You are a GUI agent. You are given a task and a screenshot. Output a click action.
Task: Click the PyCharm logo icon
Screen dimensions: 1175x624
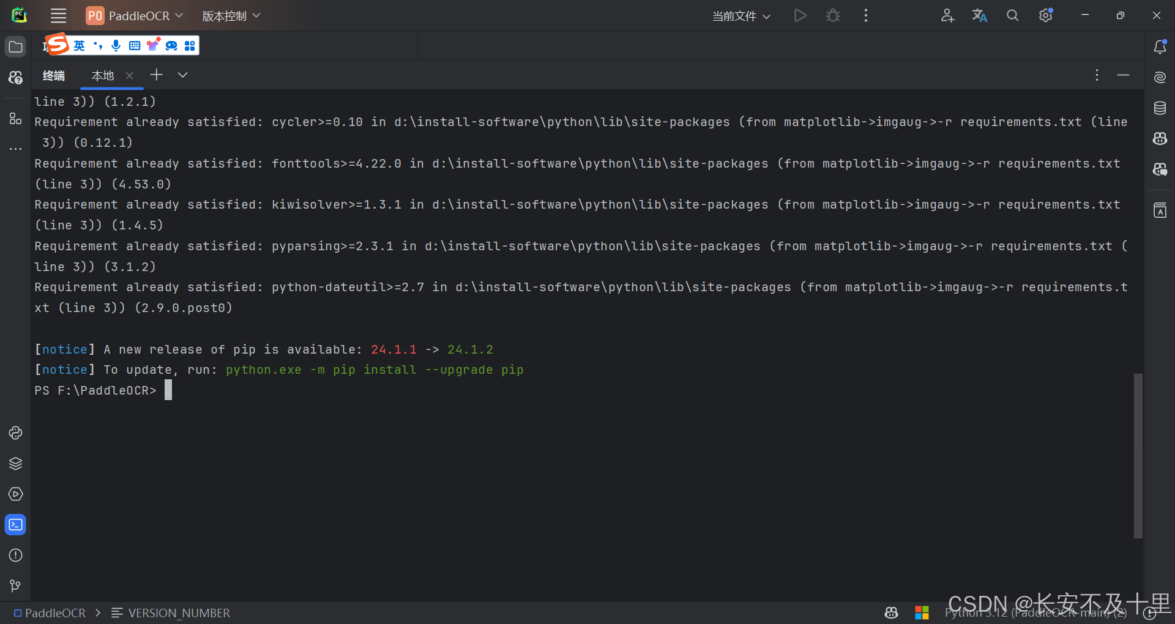[20, 15]
